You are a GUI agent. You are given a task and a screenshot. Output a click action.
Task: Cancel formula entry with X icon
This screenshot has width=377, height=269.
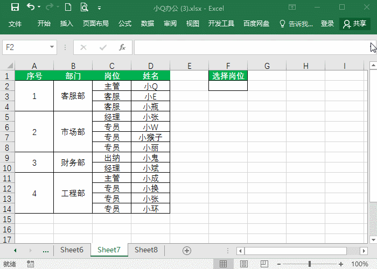[83, 47]
